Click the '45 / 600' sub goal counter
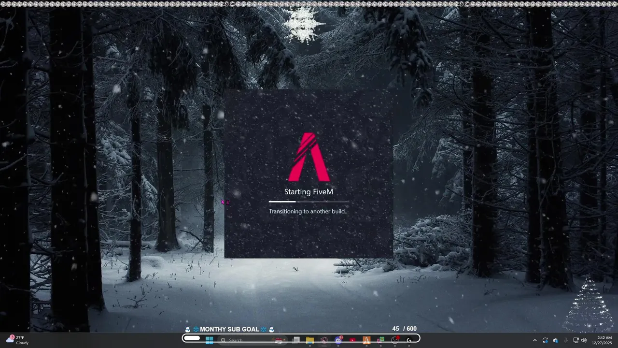 (x=404, y=329)
